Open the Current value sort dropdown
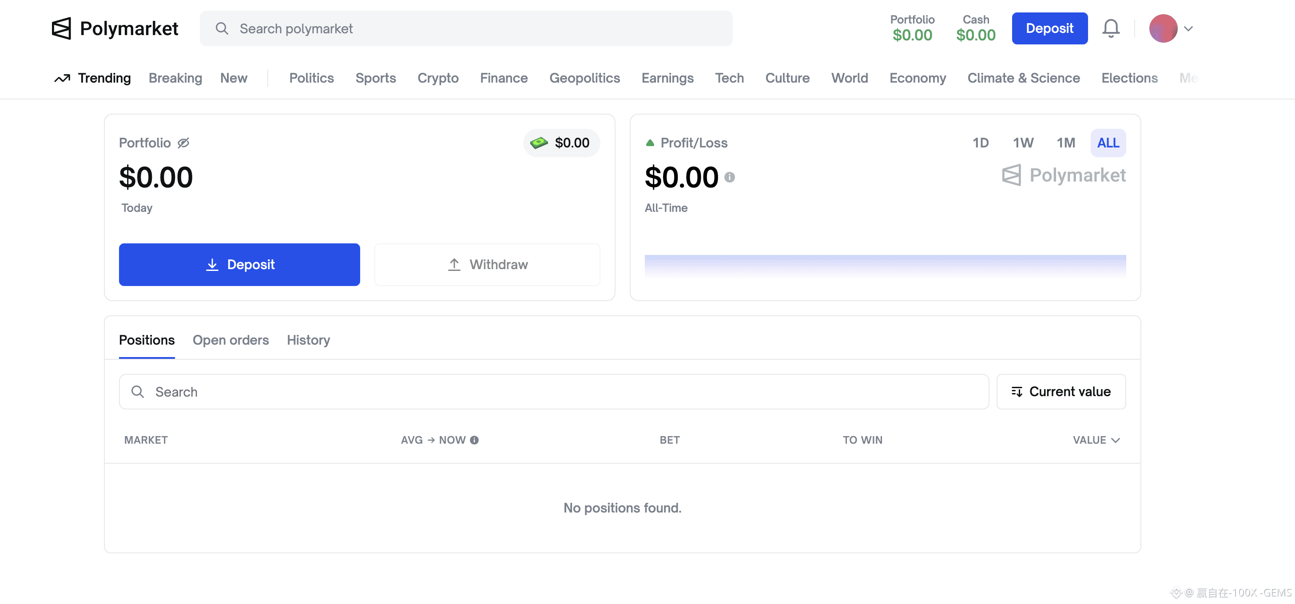 [x=1061, y=392]
